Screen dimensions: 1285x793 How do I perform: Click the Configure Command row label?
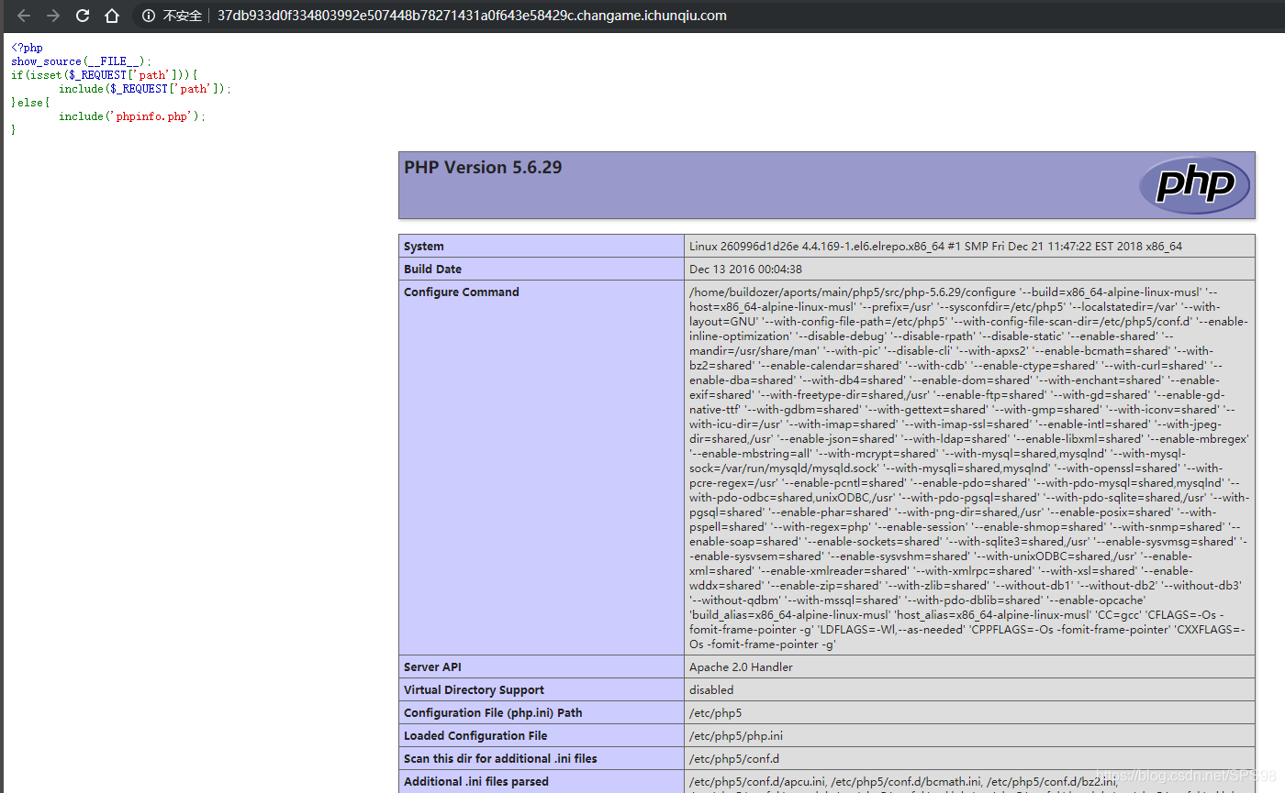tap(462, 292)
